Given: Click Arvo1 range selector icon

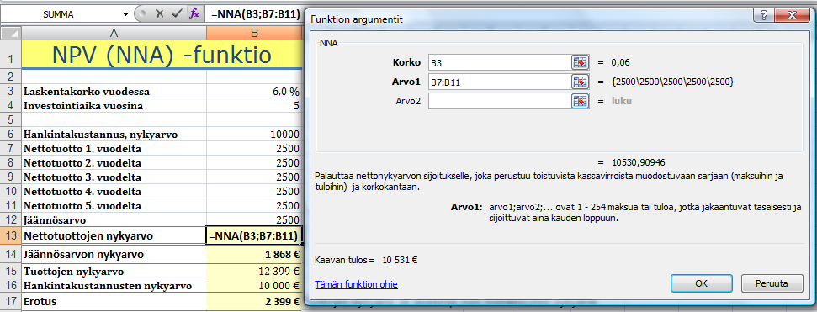Looking at the screenshot, I should click(580, 82).
